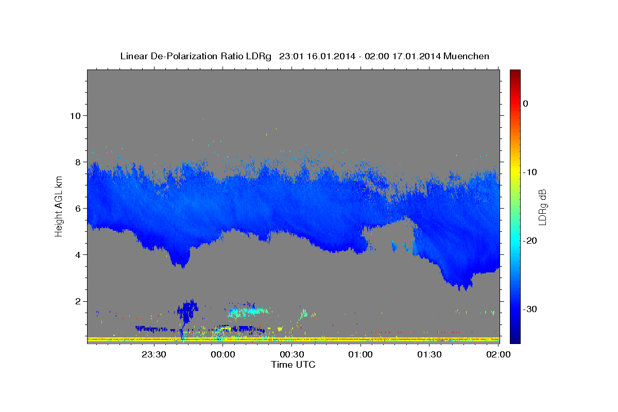Pick the dark blue bottom of the colorbar
The width and height of the screenshot is (618, 412).
(515, 339)
